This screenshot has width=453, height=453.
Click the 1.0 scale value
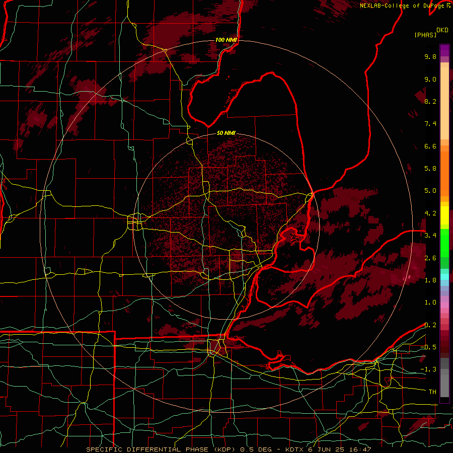(x=430, y=303)
